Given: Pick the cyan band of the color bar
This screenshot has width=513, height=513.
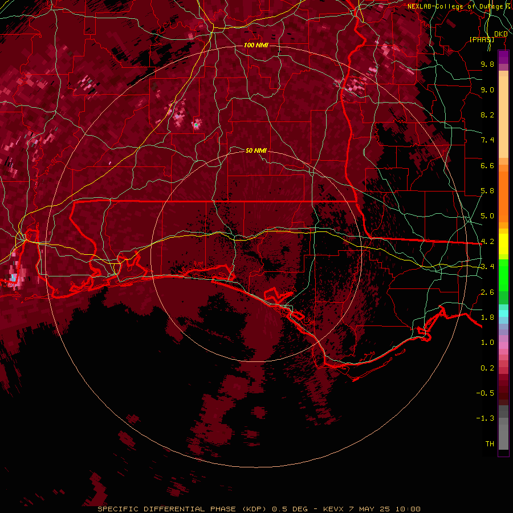Looking at the screenshot, I should (503, 313).
